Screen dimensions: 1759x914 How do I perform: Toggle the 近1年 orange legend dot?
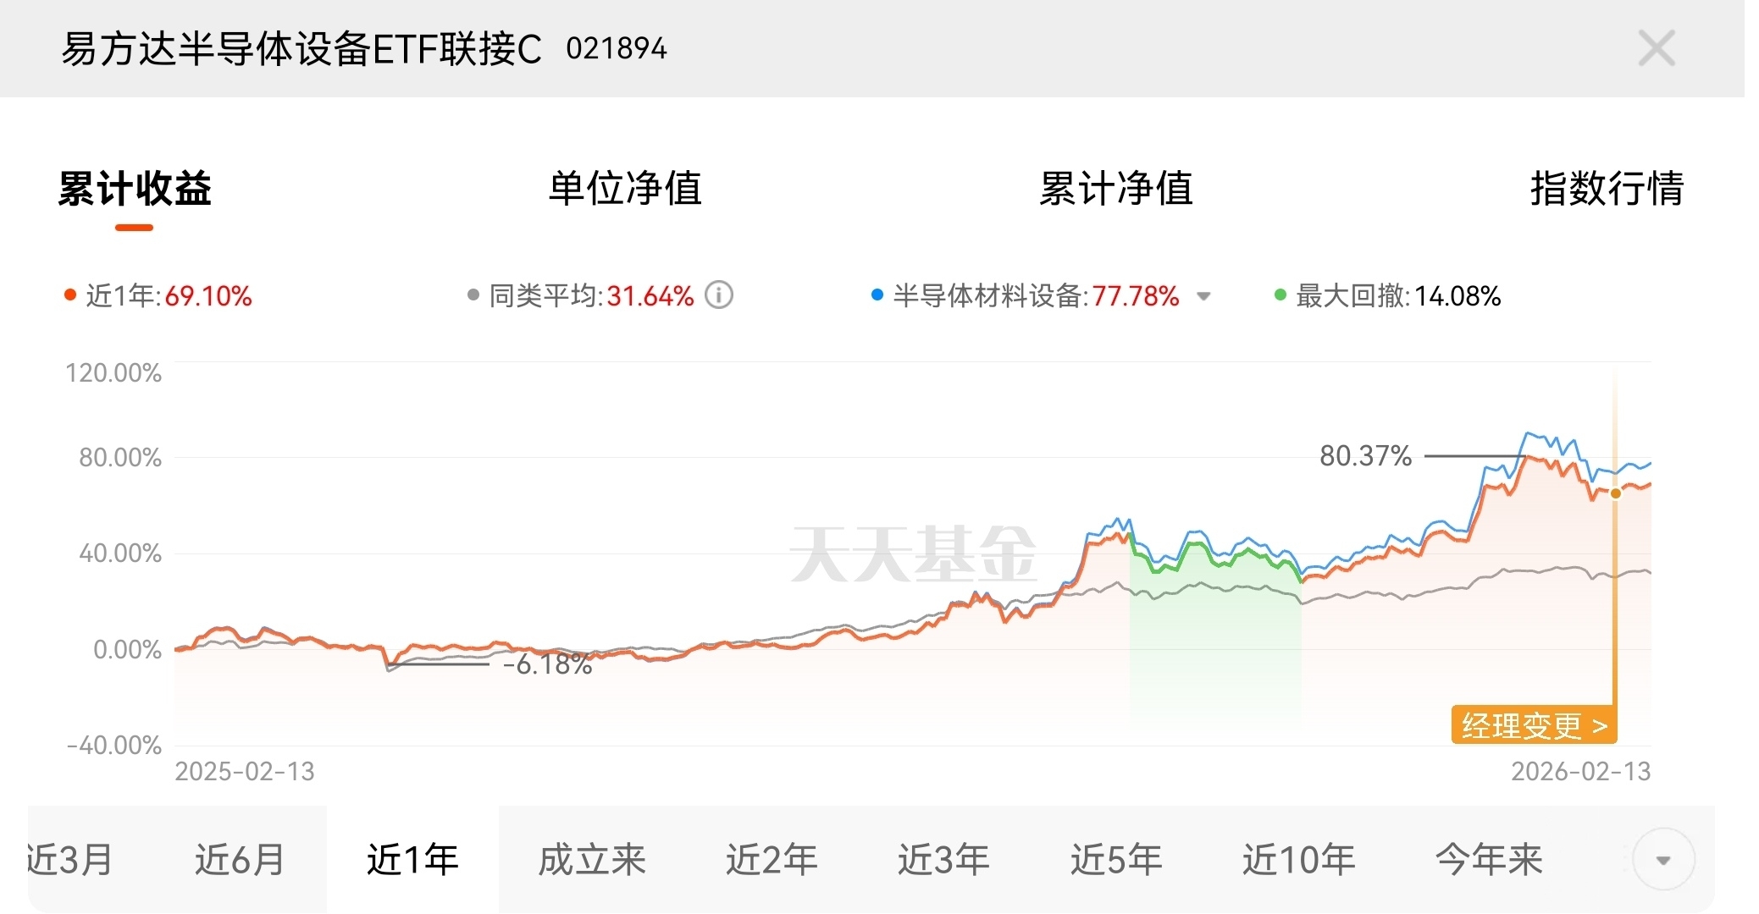pos(70,295)
